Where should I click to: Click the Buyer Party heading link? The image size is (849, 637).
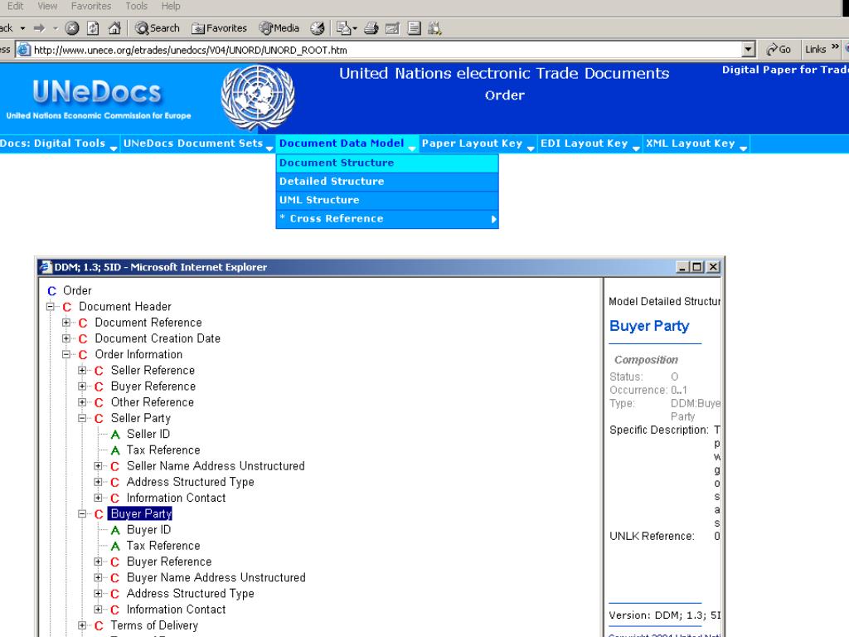click(649, 326)
